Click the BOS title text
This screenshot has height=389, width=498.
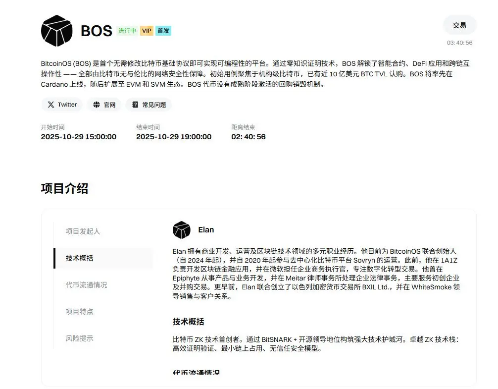click(x=97, y=31)
